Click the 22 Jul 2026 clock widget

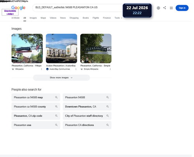[137, 10]
